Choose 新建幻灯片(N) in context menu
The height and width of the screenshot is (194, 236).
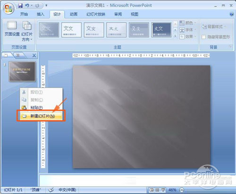tap(41, 116)
